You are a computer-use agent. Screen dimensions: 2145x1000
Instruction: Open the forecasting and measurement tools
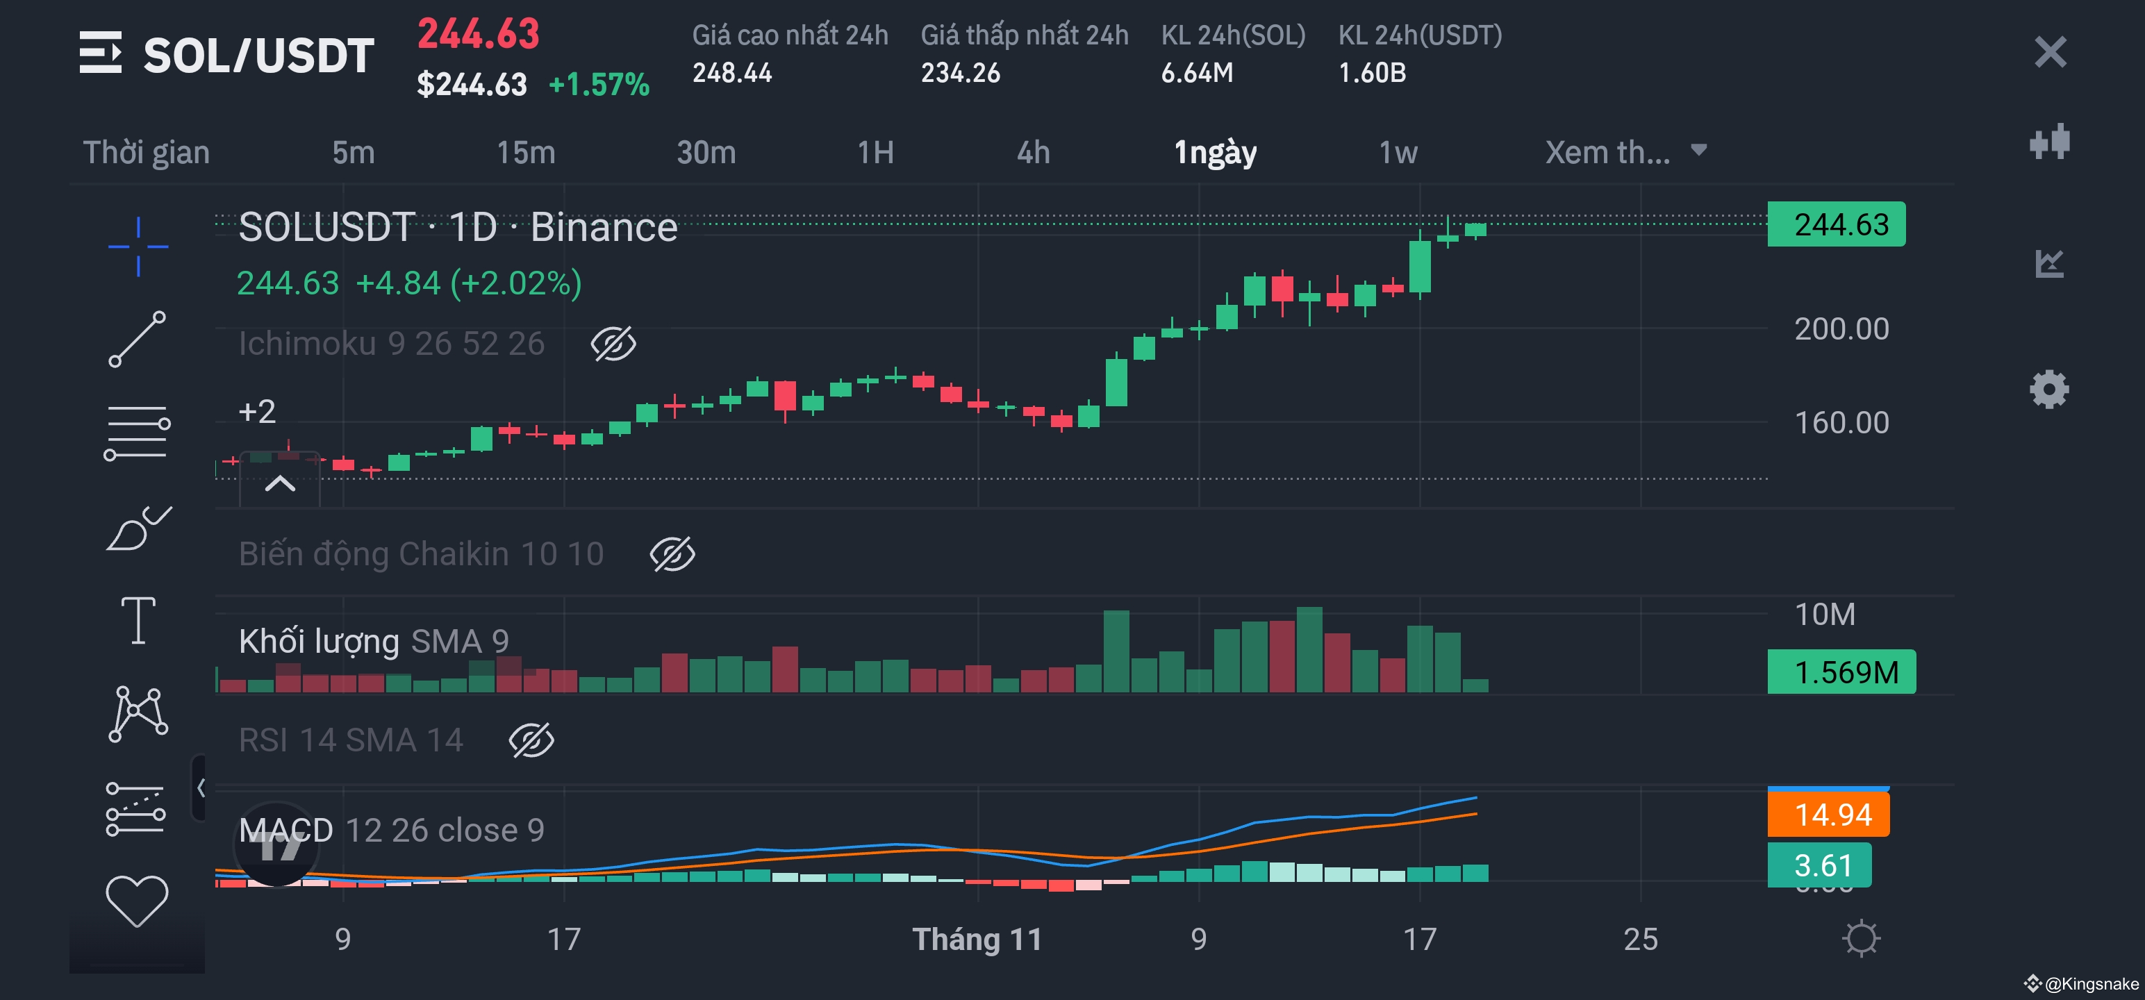[x=135, y=808]
